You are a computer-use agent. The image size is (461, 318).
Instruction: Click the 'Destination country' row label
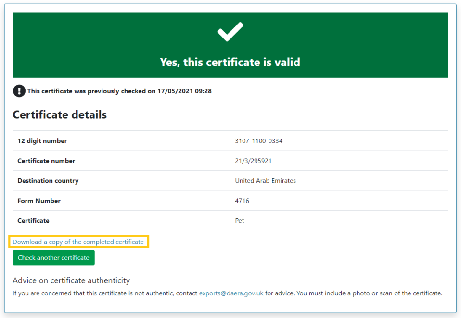coord(48,181)
